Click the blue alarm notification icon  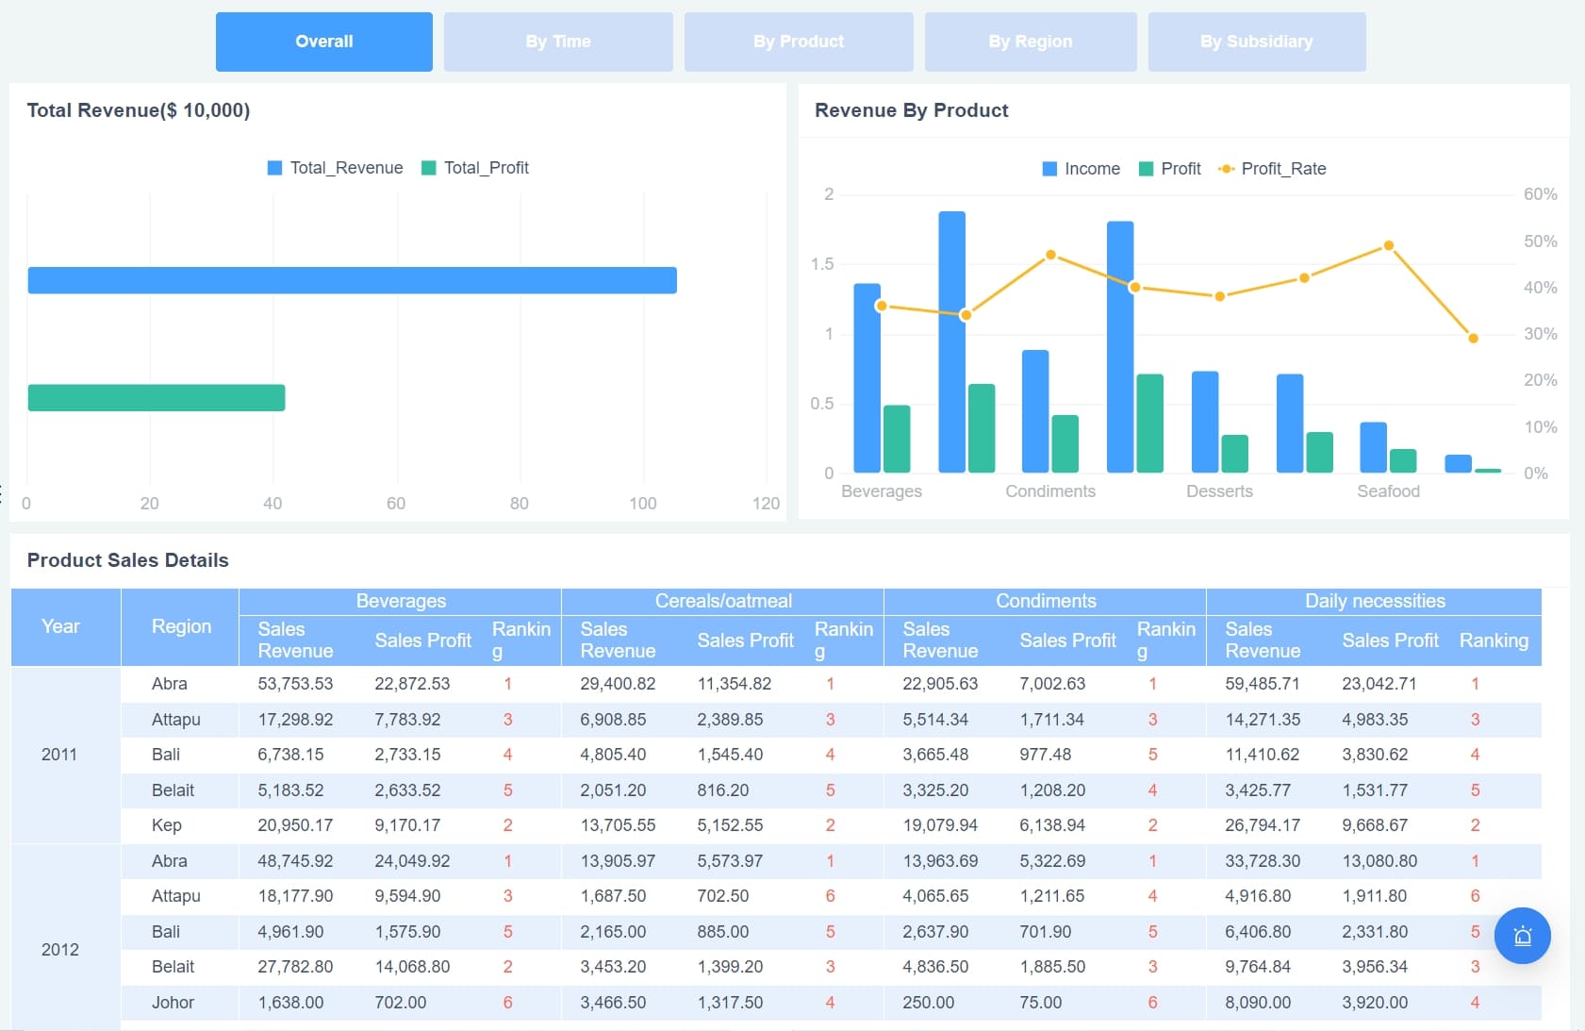(1521, 936)
